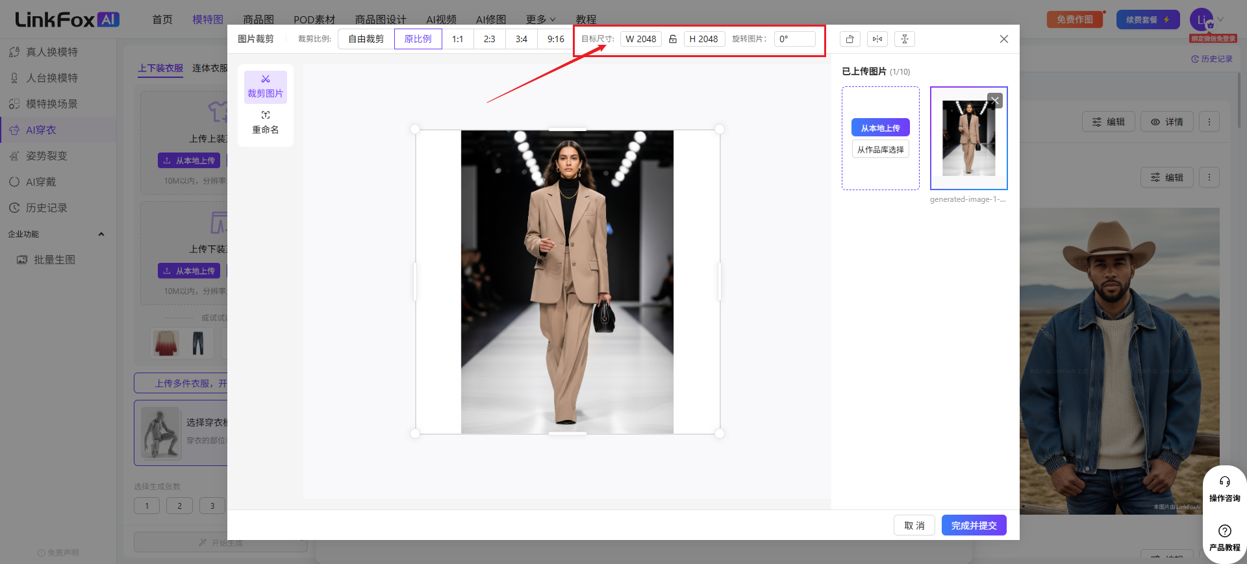Click 取消 to cancel cropping
This screenshot has height=564, width=1247.
(x=914, y=526)
